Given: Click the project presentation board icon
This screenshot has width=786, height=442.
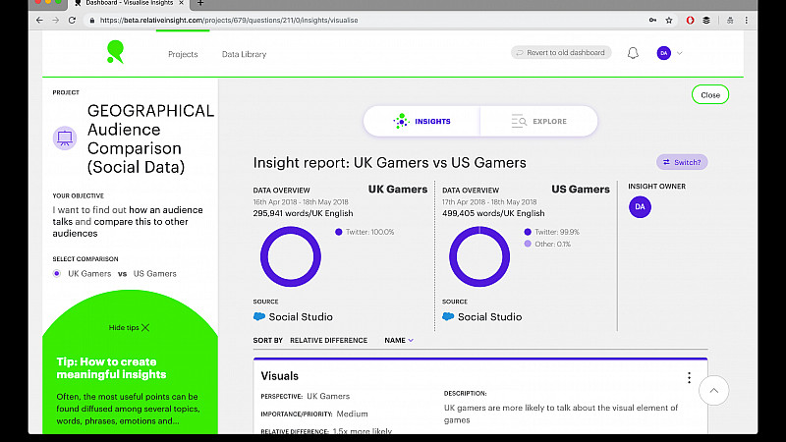Looking at the screenshot, I should click(x=65, y=138).
